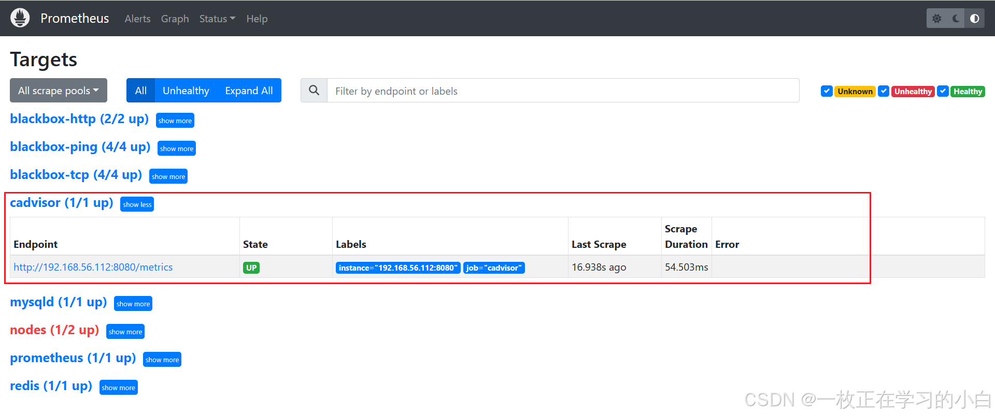Click mysqld (1/1 up) heading

(59, 302)
